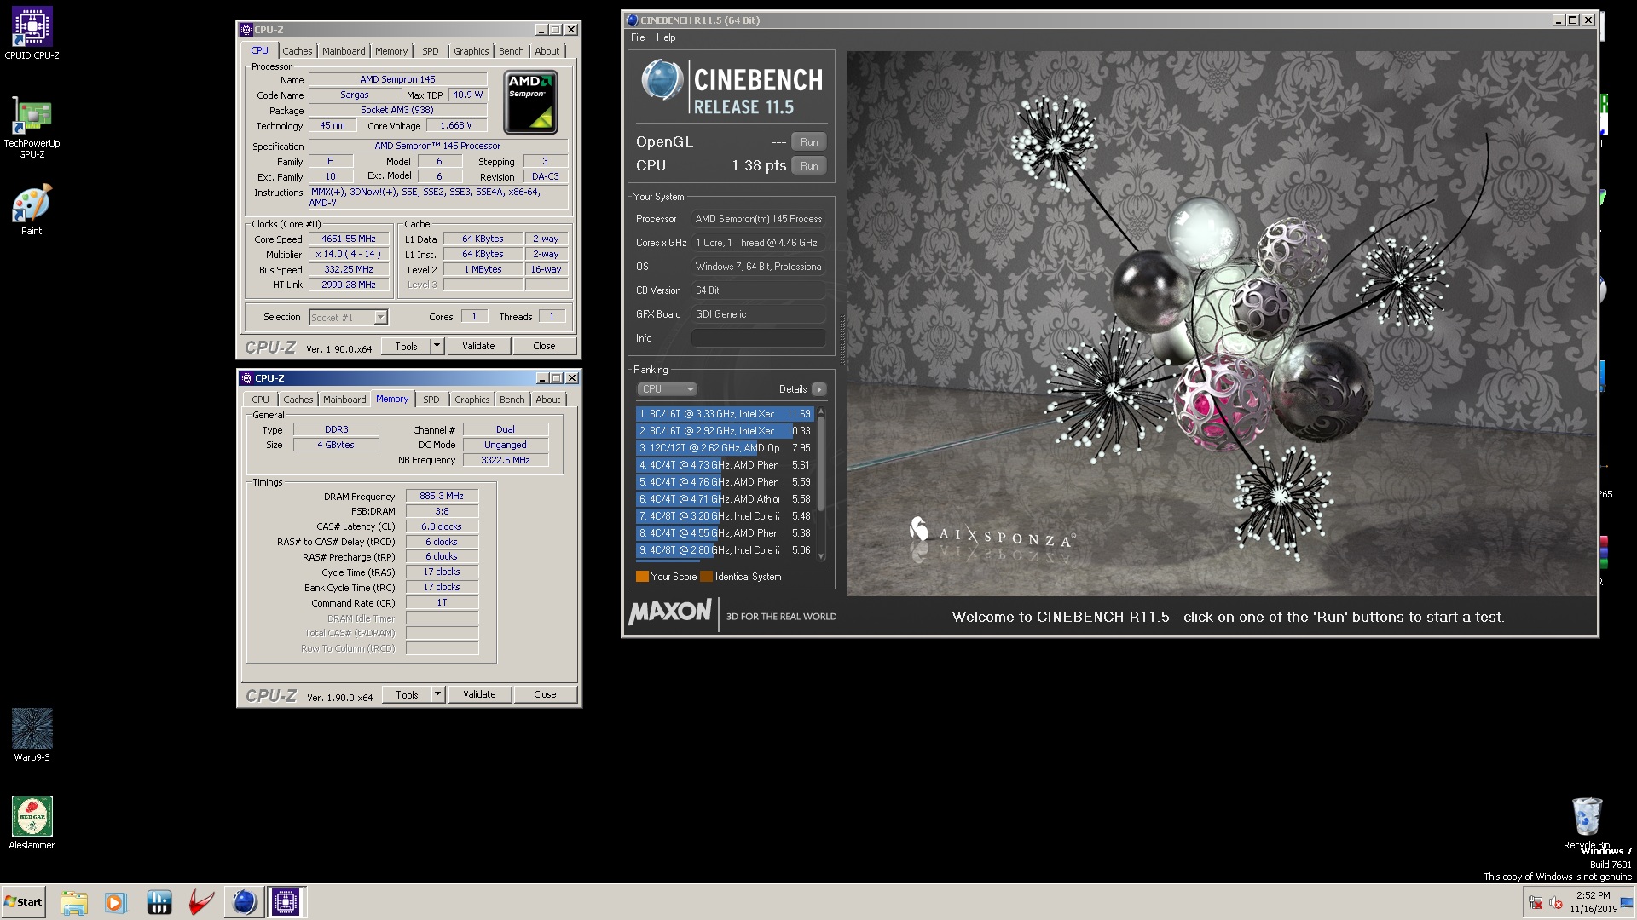This screenshot has height=920, width=1637.
Task: Click ranking scrollbar down arrow in Cinebench
Action: 821,556
